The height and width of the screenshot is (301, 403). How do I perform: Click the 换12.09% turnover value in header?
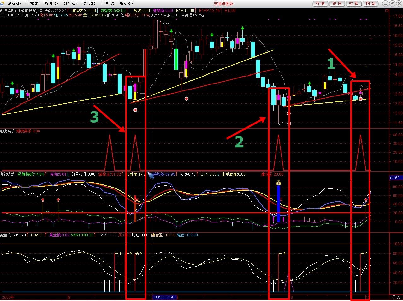175,15
